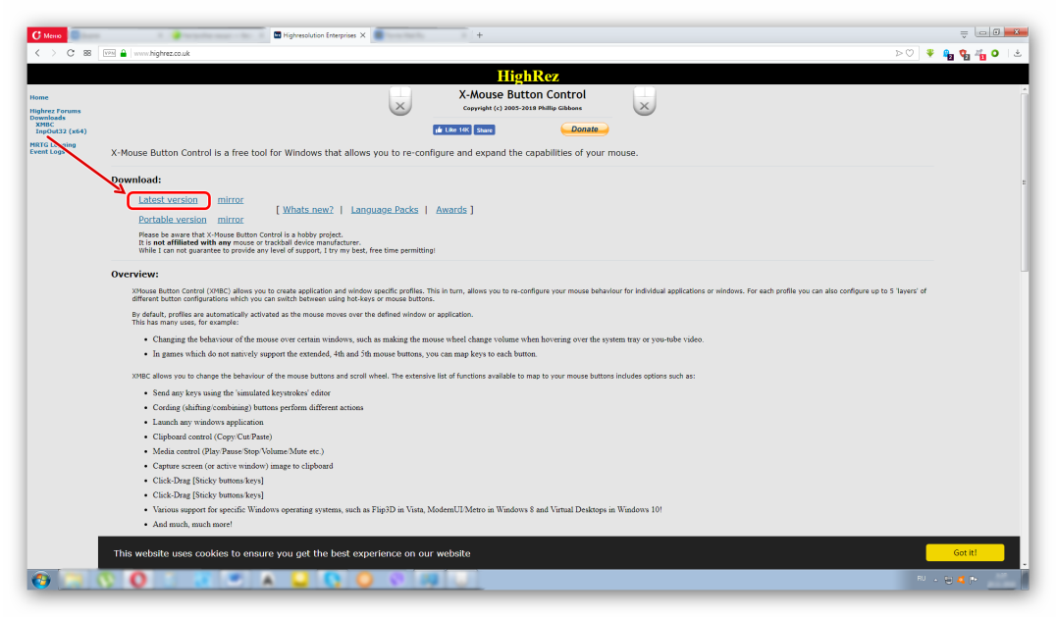Close the Highresolution Enterprises tab

click(363, 35)
